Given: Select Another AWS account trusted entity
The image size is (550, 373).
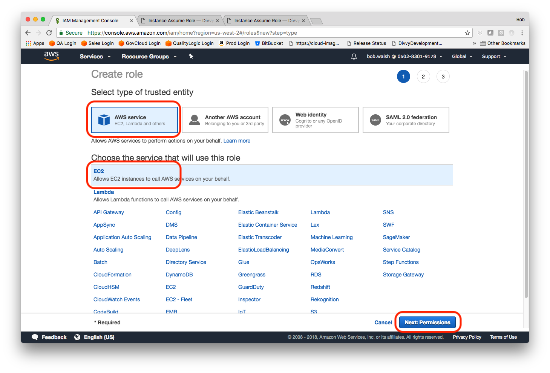Looking at the screenshot, I should click(225, 120).
